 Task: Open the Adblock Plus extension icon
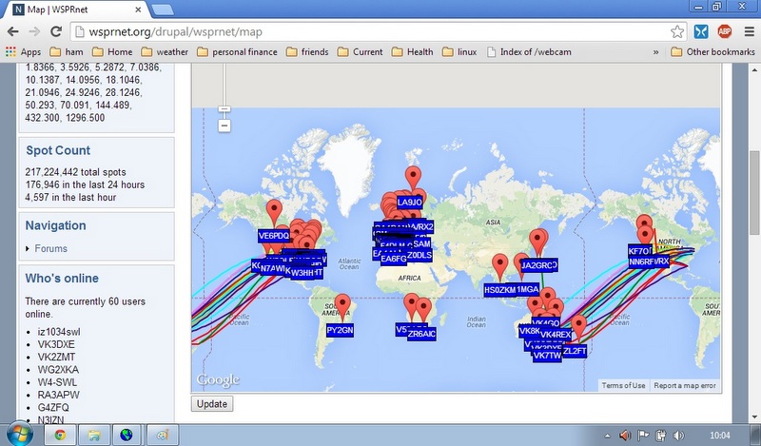724,30
